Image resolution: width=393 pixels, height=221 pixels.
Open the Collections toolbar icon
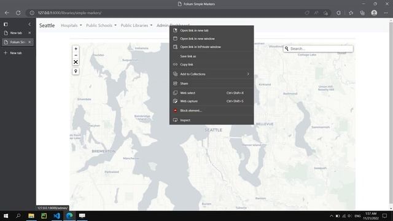click(x=362, y=13)
